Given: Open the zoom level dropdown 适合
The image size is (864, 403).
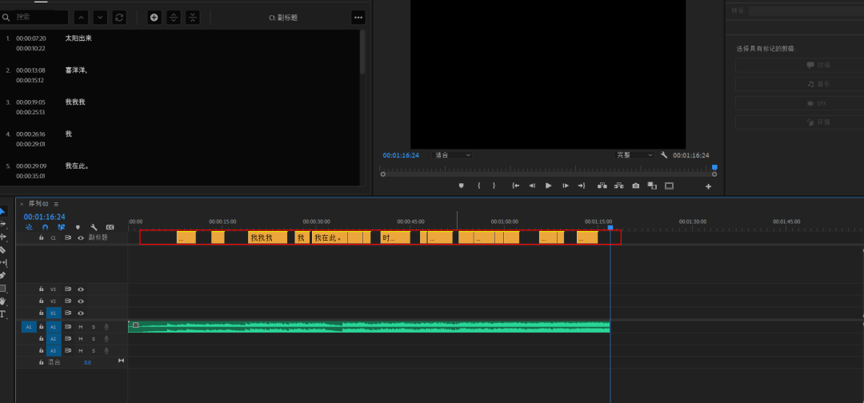Looking at the screenshot, I should coord(452,155).
